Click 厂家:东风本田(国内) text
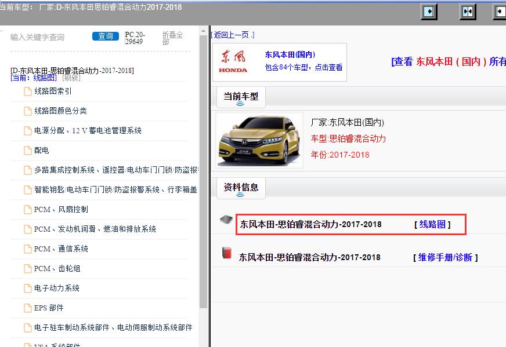Image resolution: width=506 pixels, height=347 pixels. click(x=347, y=123)
